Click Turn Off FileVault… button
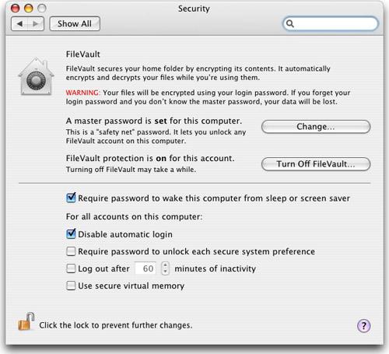 [316, 164]
